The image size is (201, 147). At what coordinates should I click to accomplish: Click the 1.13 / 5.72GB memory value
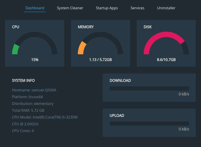(x=100, y=60)
